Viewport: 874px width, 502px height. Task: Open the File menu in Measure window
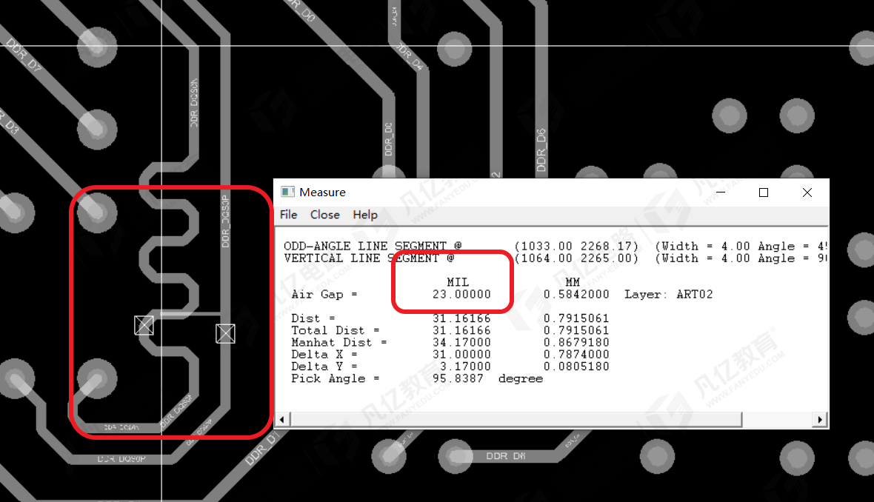pyautogui.click(x=288, y=215)
